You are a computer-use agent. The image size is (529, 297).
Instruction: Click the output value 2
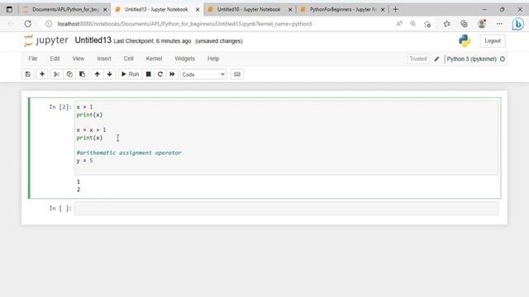(79, 190)
